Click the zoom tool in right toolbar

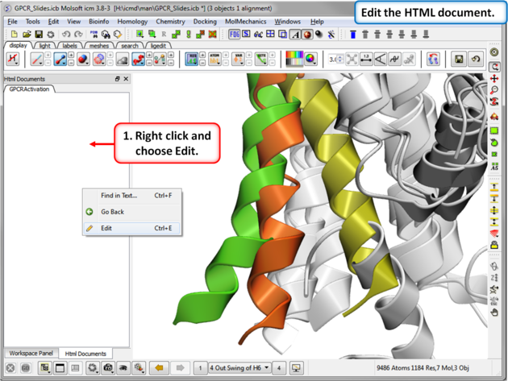click(x=494, y=91)
